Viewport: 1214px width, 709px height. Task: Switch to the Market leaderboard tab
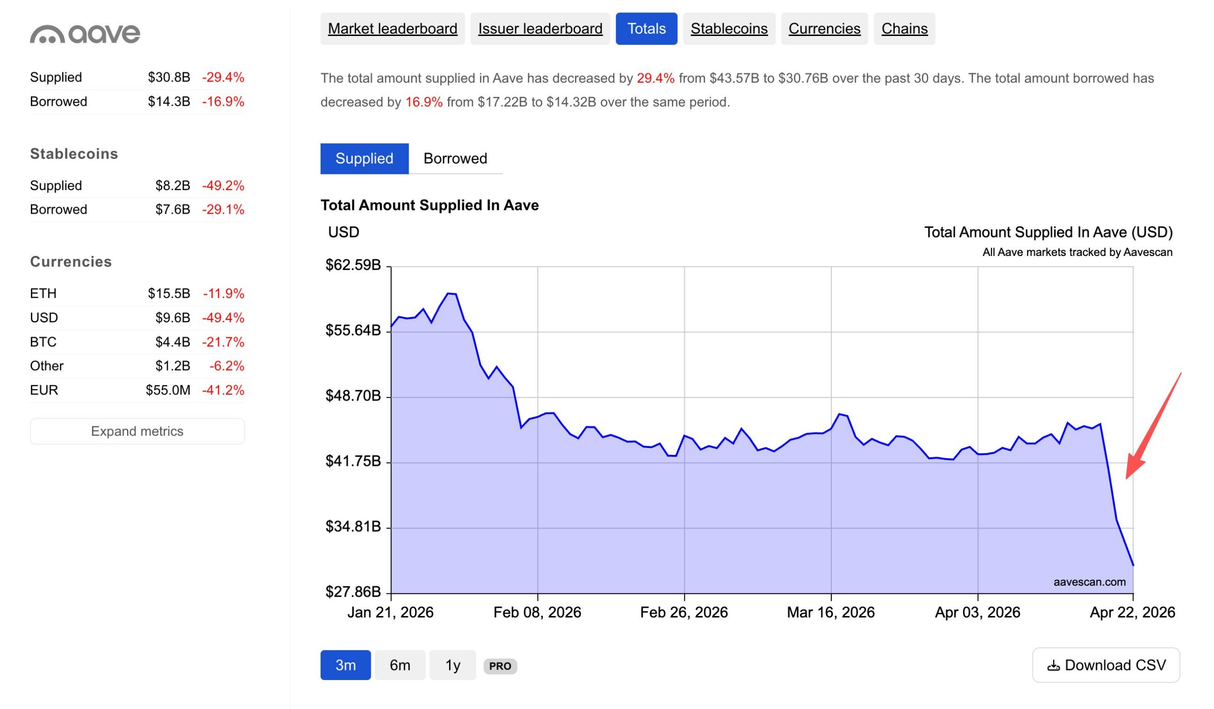(392, 29)
